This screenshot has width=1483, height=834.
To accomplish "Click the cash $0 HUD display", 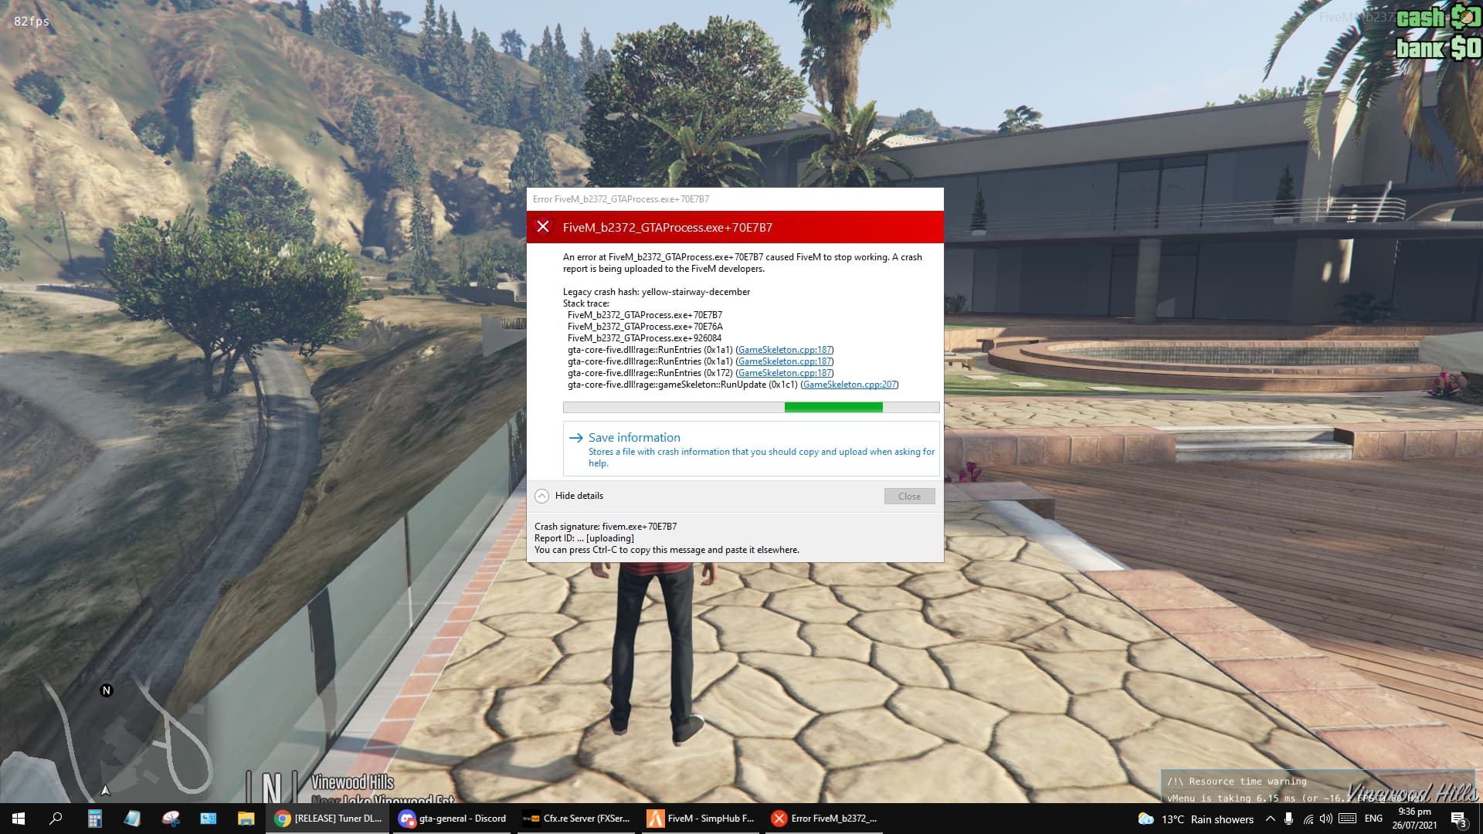I will point(1437,17).
